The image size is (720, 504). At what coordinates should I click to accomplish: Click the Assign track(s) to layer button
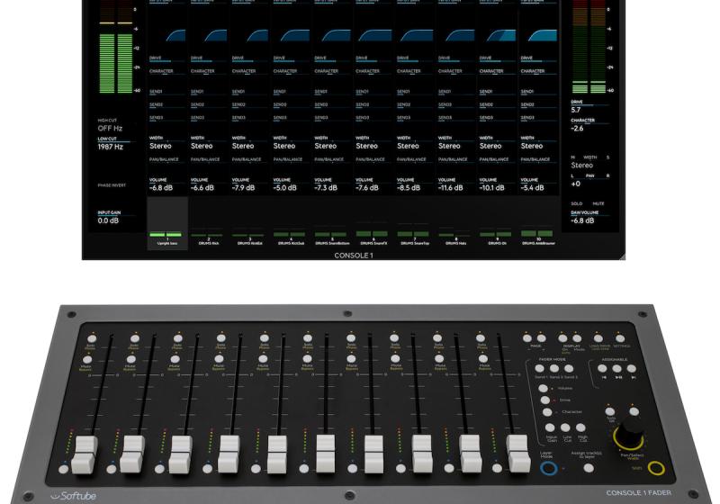pyautogui.click(x=589, y=468)
